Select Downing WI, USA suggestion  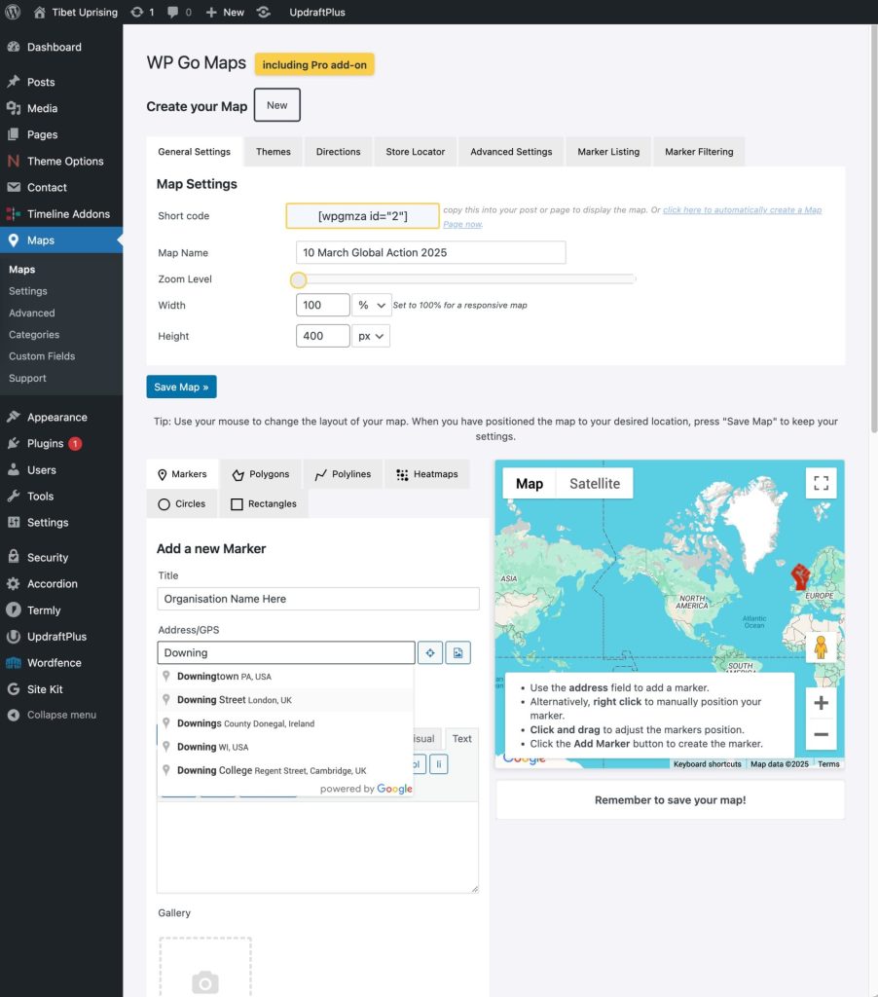tap(285, 747)
